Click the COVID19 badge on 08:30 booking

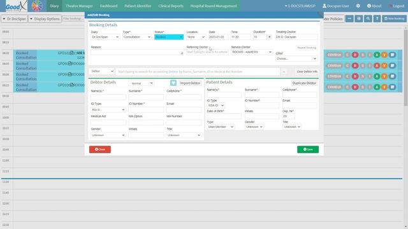click(x=334, y=55)
